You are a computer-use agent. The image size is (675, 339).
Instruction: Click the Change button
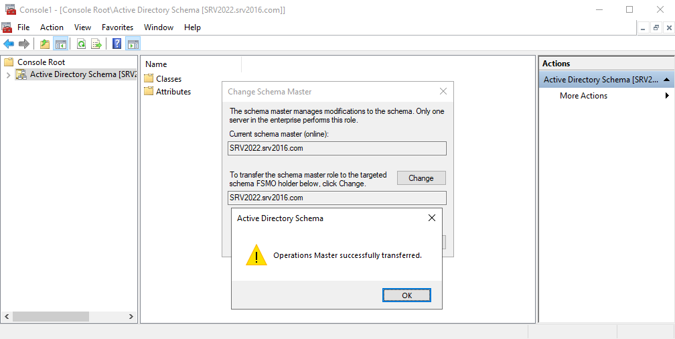421,178
